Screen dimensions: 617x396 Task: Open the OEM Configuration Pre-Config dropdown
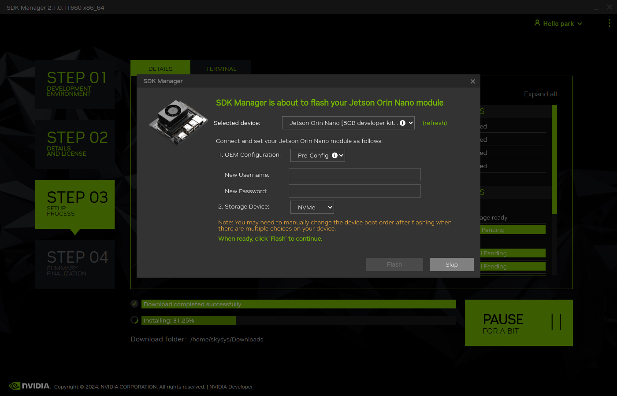point(318,155)
